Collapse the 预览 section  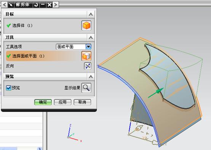(x=91, y=77)
